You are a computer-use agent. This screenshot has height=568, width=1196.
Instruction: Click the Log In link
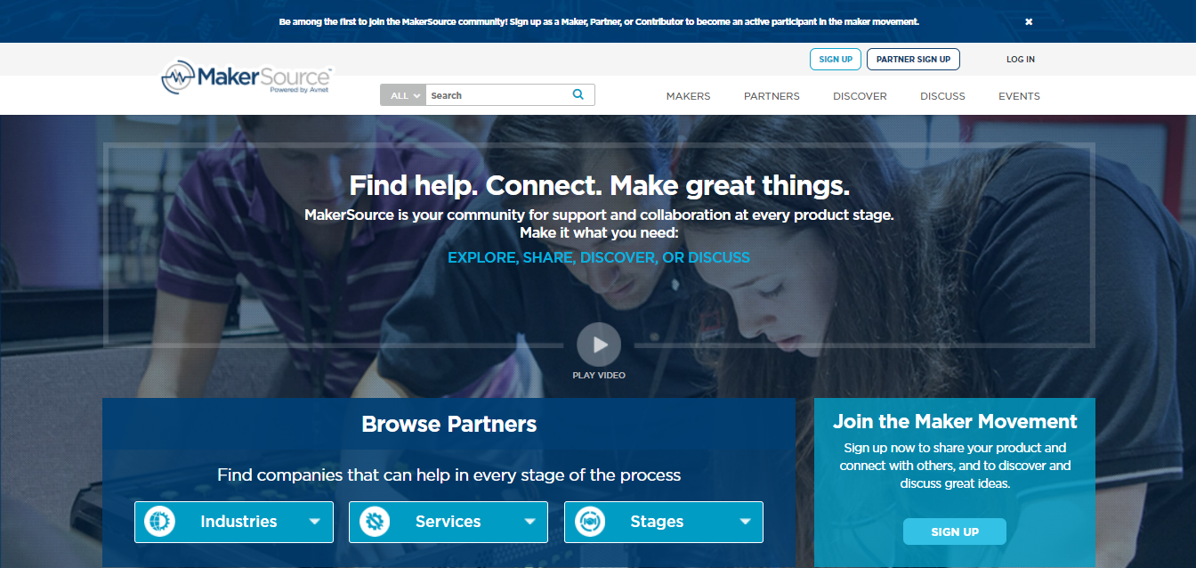pyautogui.click(x=1021, y=60)
